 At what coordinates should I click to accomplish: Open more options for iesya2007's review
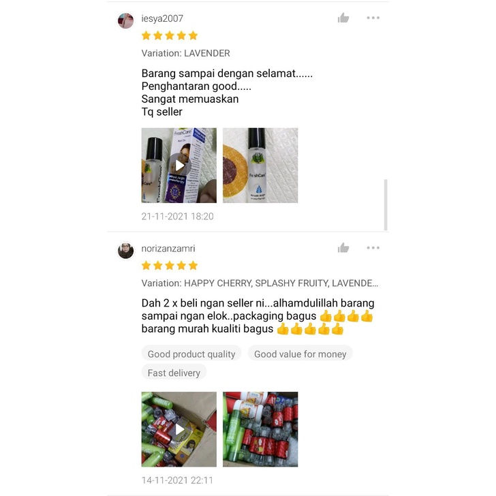pyautogui.click(x=373, y=18)
